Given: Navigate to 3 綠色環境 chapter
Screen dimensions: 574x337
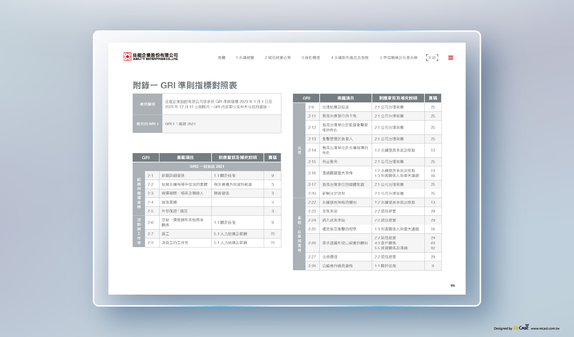Looking at the screenshot, I should pos(311,58).
